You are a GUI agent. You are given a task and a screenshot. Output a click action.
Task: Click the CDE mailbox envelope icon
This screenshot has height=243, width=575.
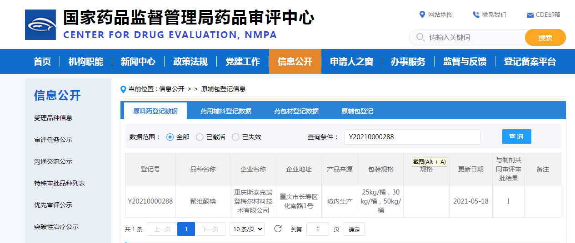[530, 15]
